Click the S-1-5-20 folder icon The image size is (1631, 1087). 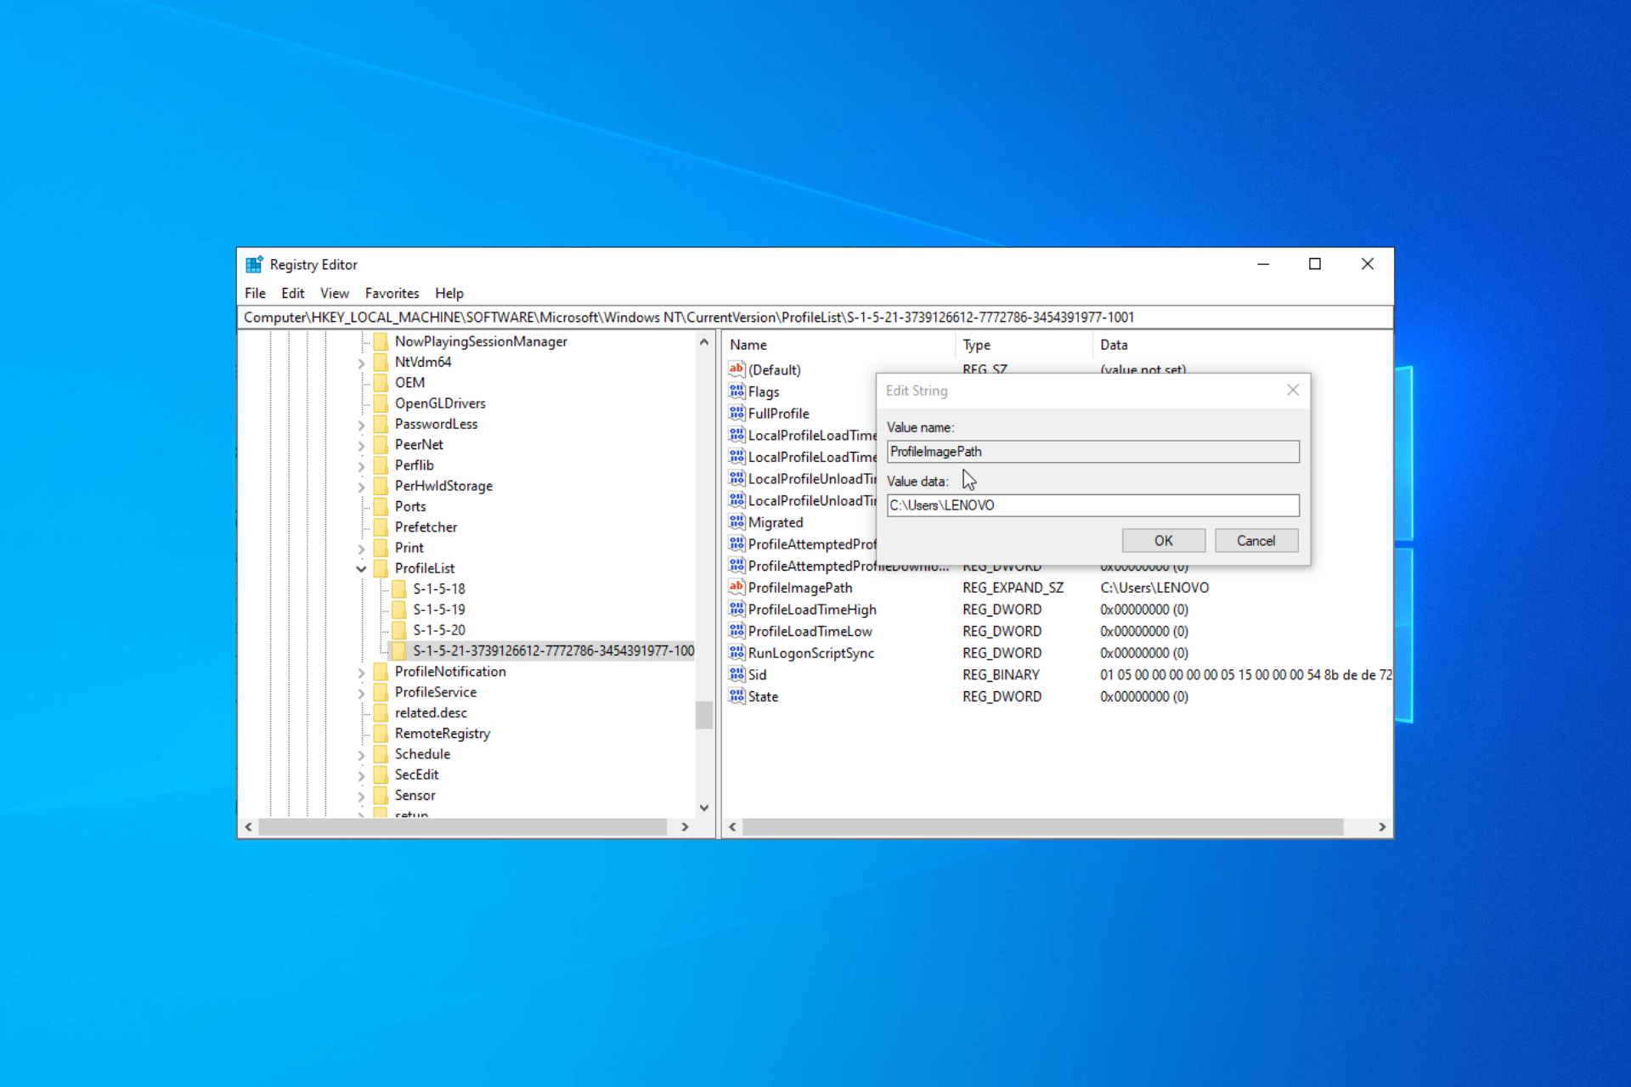point(399,630)
